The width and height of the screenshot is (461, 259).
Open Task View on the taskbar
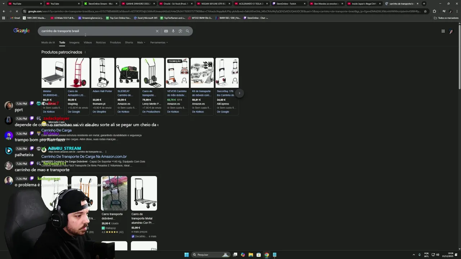[235, 255]
